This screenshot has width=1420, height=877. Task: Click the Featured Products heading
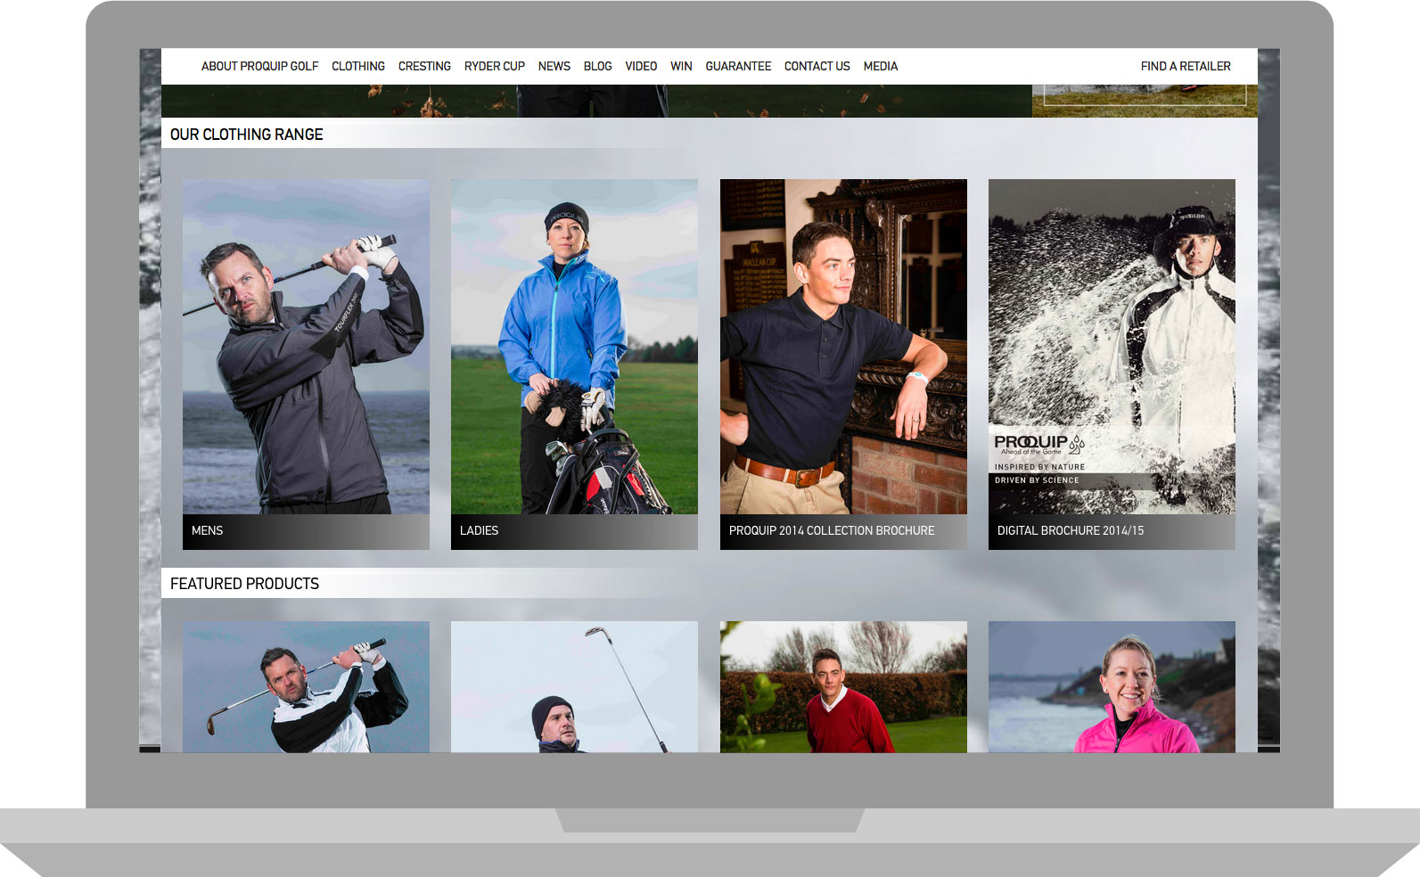(244, 584)
